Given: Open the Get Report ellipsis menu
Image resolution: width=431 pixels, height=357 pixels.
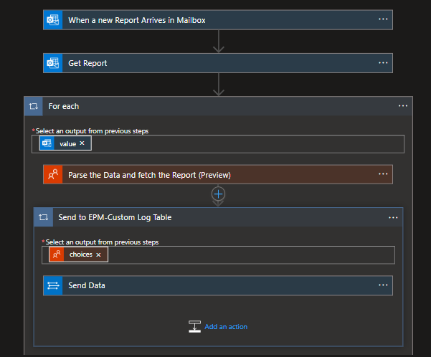Looking at the screenshot, I should click(x=383, y=63).
